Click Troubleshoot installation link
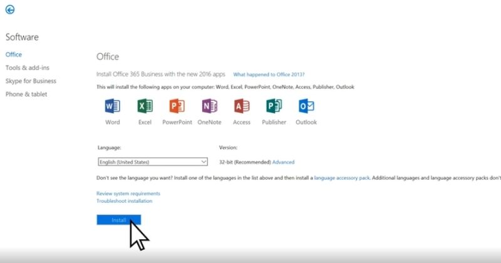501x263 pixels. click(124, 201)
